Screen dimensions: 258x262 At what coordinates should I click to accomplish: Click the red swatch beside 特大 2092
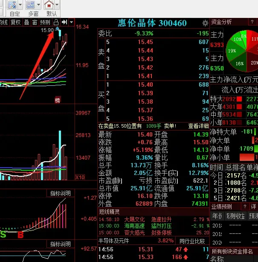(239, 99)
